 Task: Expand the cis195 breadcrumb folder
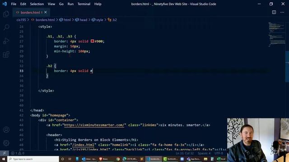[21, 20]
